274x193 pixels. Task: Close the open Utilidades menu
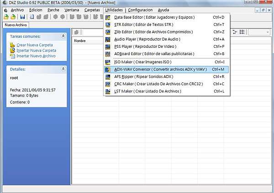tap(114, 10)
